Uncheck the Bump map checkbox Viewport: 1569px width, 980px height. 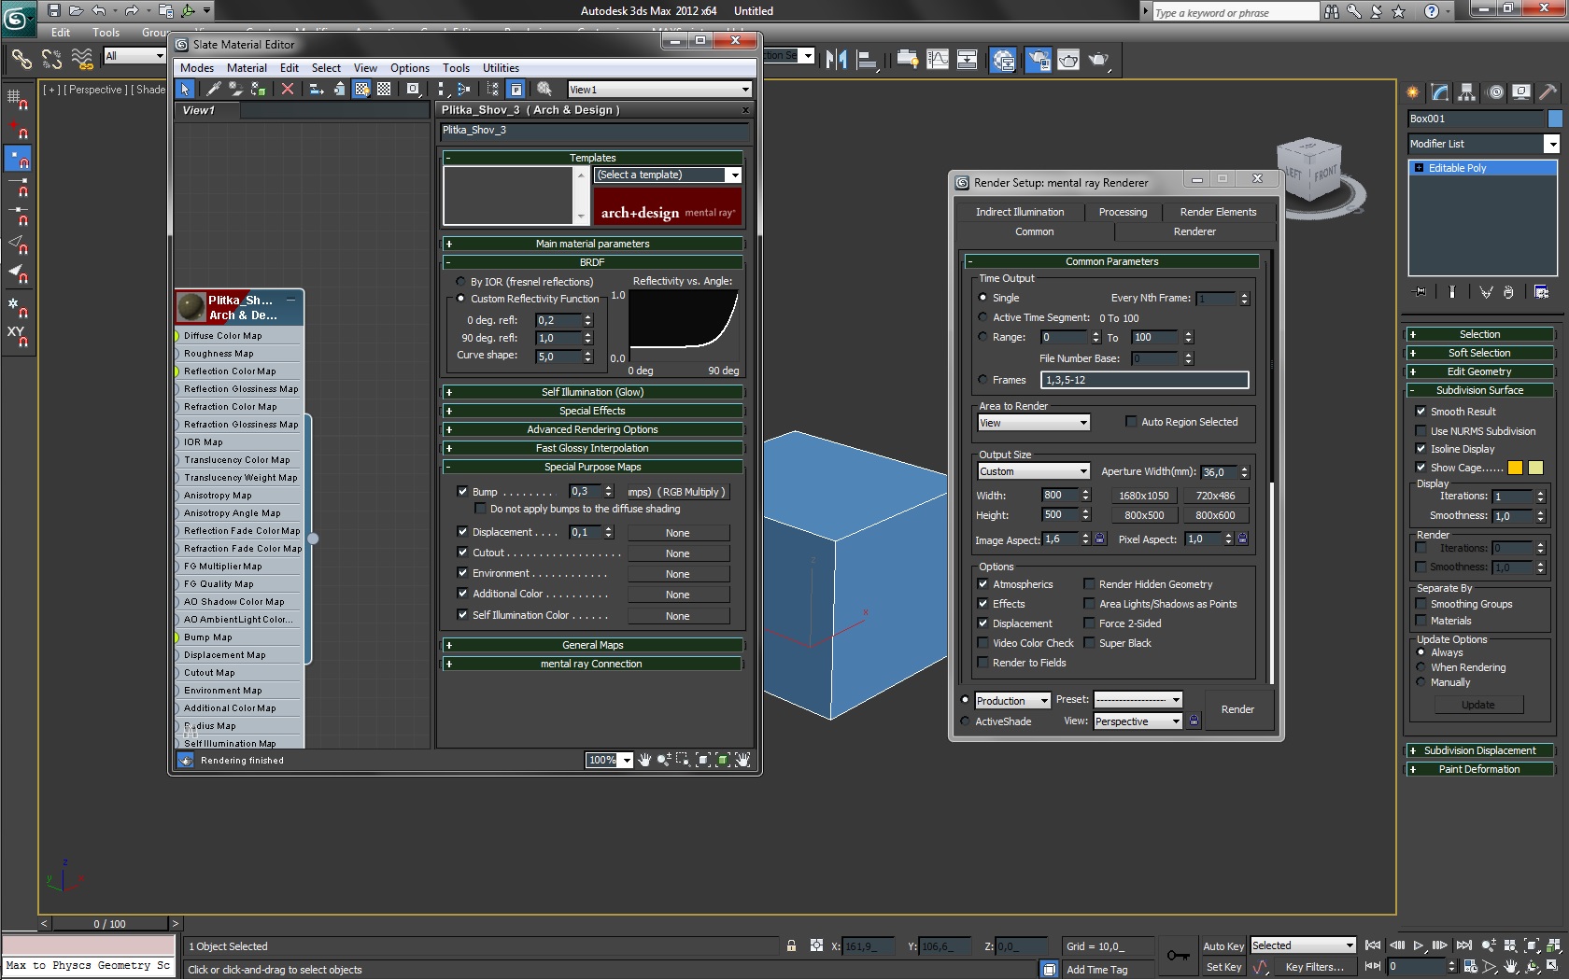[462, 492]
